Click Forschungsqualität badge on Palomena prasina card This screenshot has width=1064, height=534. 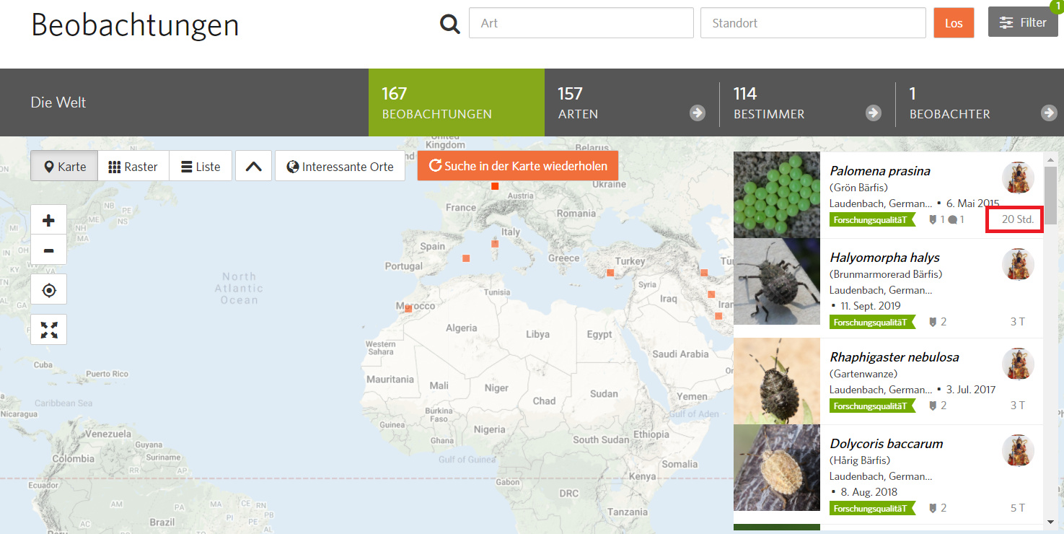872,220
